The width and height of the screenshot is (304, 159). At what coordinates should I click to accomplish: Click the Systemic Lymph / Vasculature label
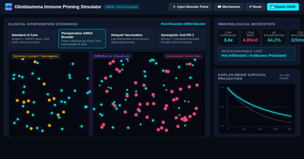(36, 56)
